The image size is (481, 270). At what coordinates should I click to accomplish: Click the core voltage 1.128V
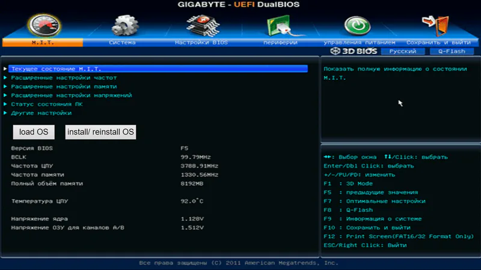(x=192, y=219)
